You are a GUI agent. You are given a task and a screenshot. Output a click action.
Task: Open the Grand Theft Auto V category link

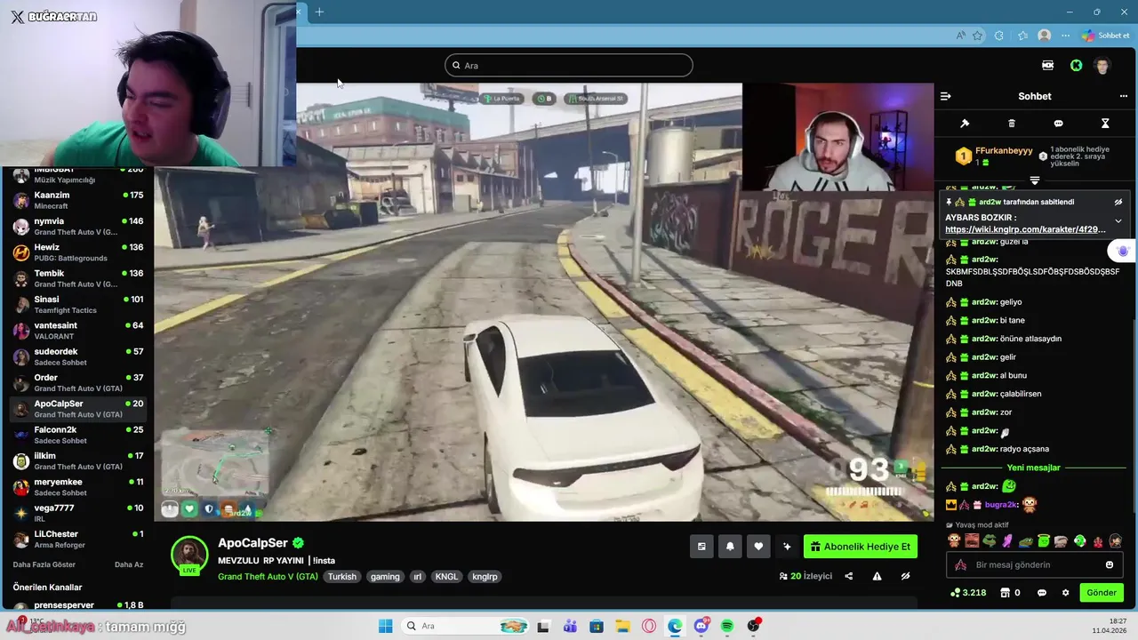[268, 576]
